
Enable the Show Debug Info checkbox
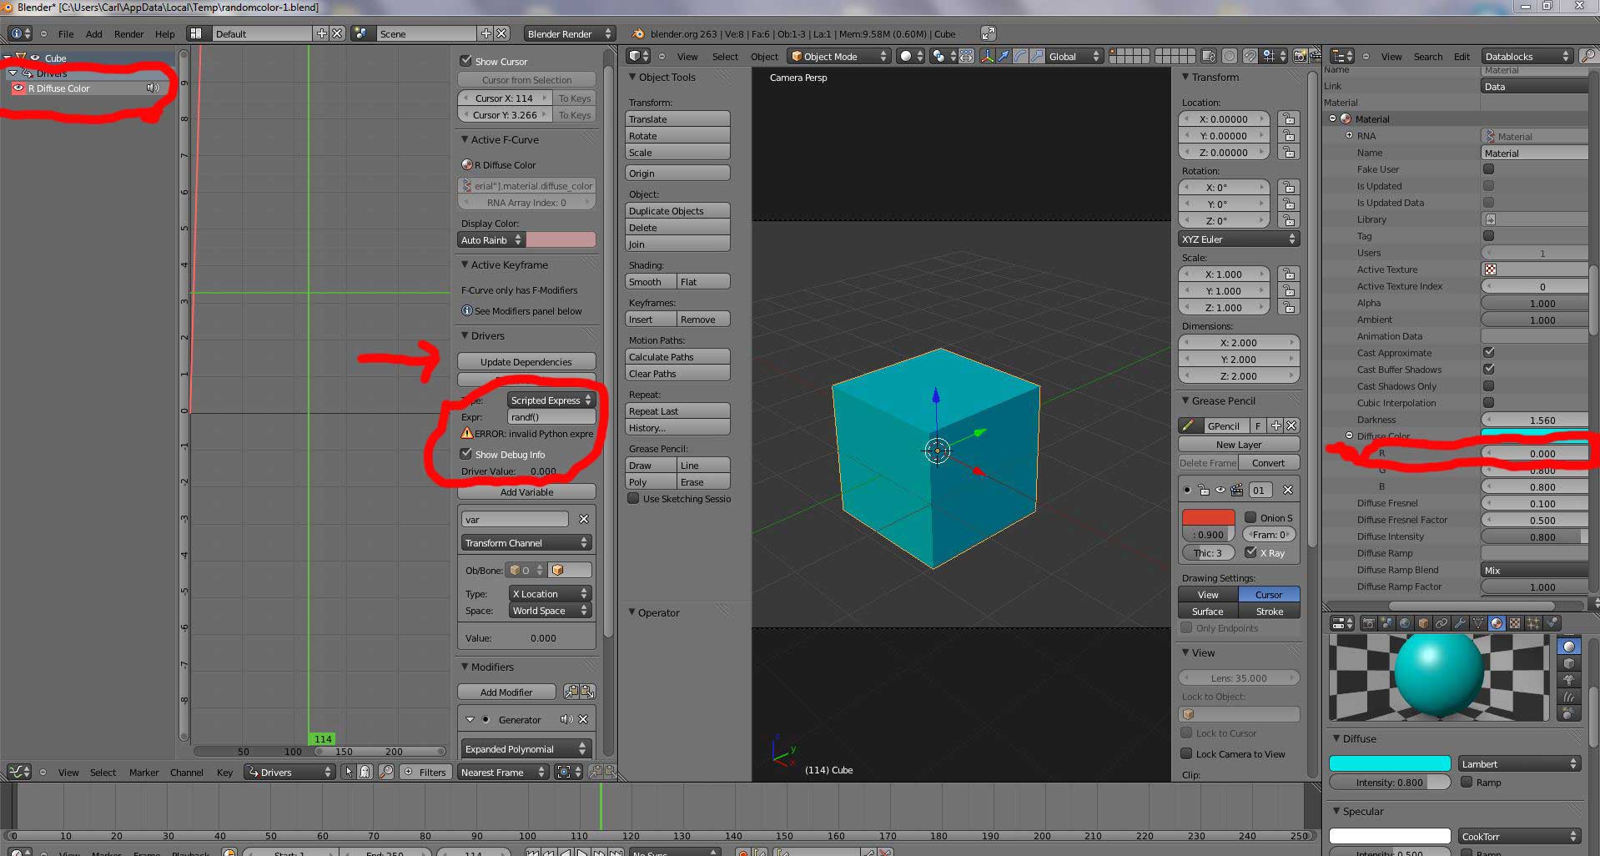pyautogui.click(x=467, y=454)
